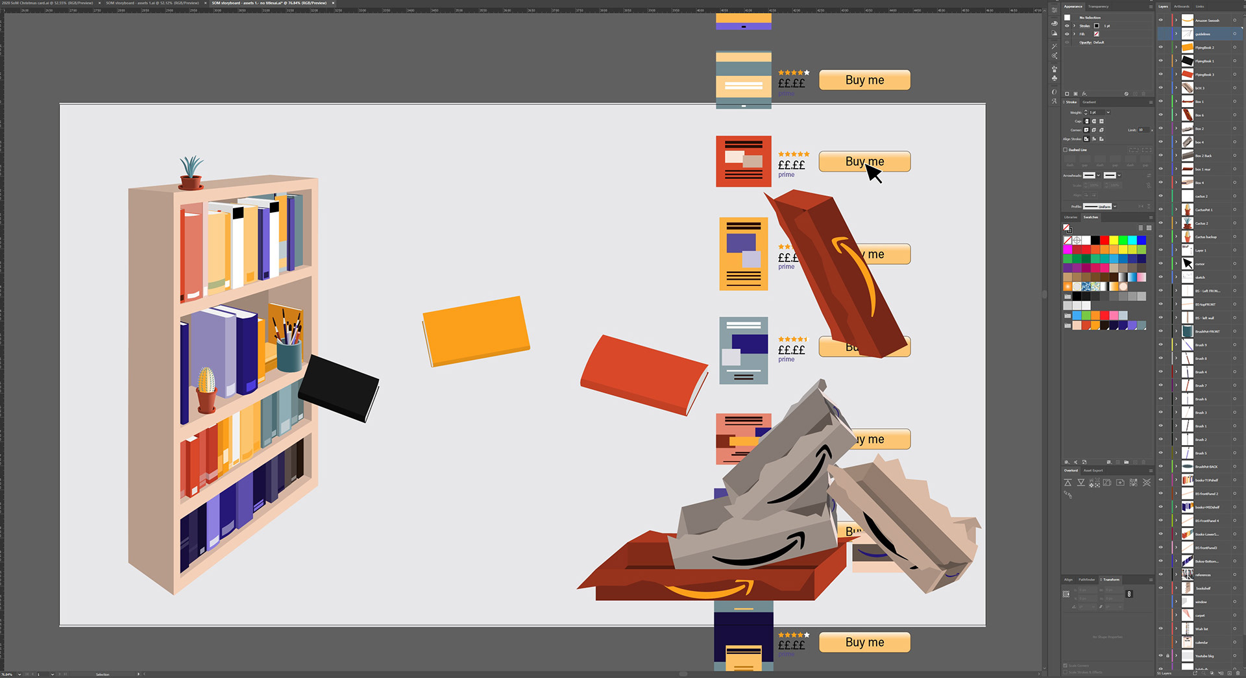The height and width of the screenshot is (678, 1246).
Task: Open the Links tab
Action: [x=1200, y=6]
